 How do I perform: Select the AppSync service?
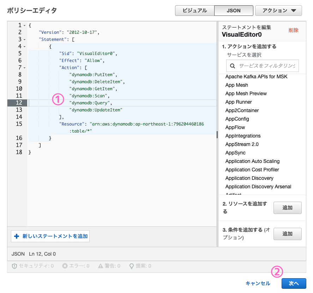tap(235, 153)
